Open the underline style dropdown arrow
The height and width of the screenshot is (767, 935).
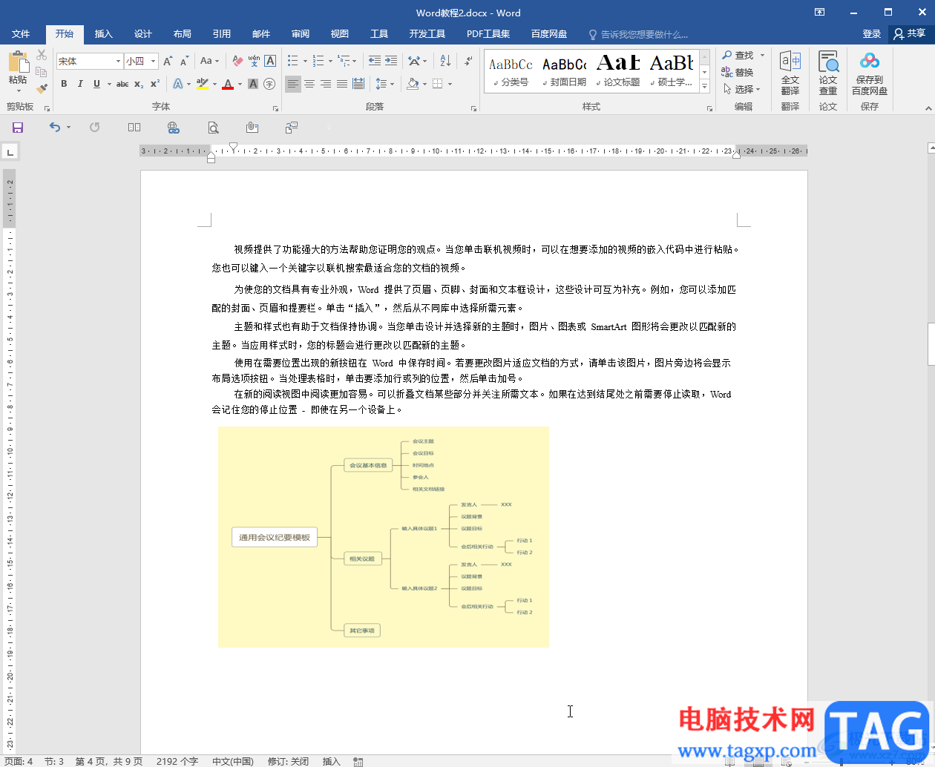[x=109, y=85]
